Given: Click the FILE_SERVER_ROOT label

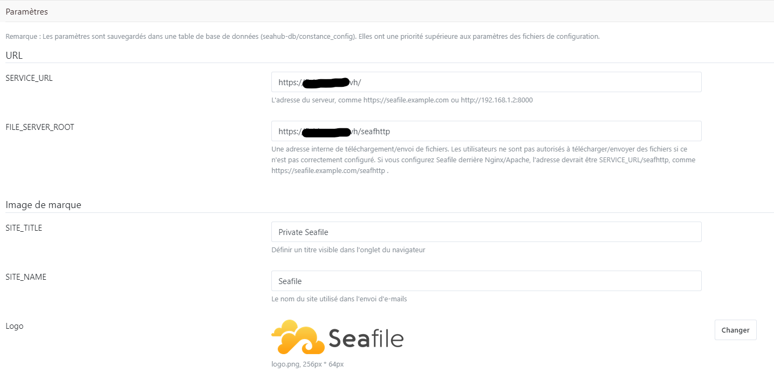Looking at the screenshot, I should [40, 127].
